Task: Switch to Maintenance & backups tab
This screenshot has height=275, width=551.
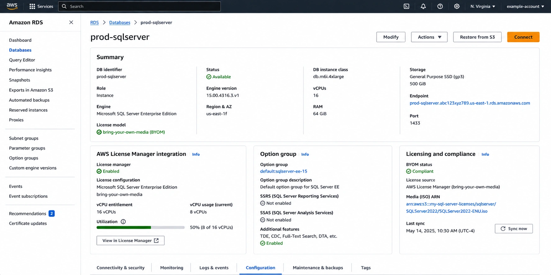Action: 318,268
